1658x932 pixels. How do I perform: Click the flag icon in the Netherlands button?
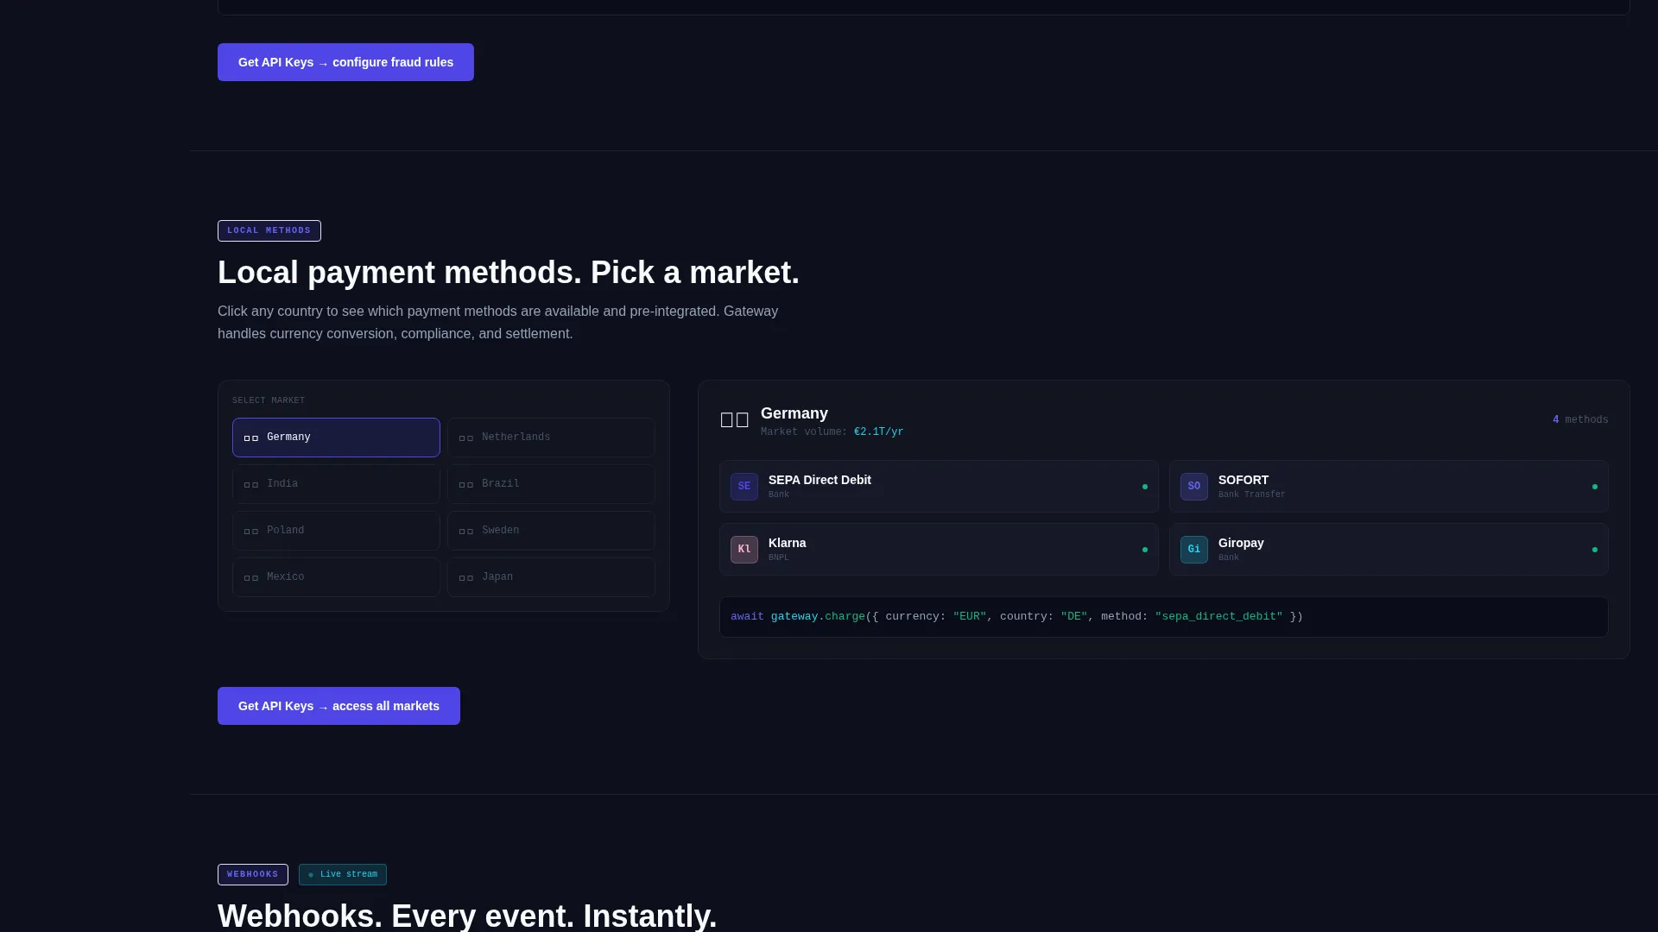point(466,438)
